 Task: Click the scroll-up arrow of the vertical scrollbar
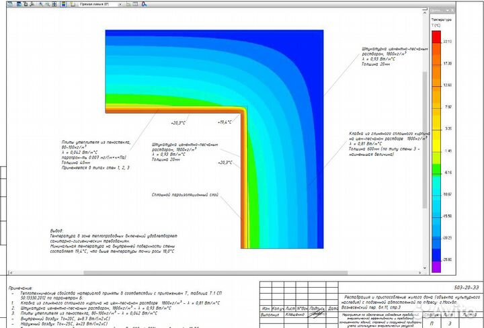click(x=424, y=13)
